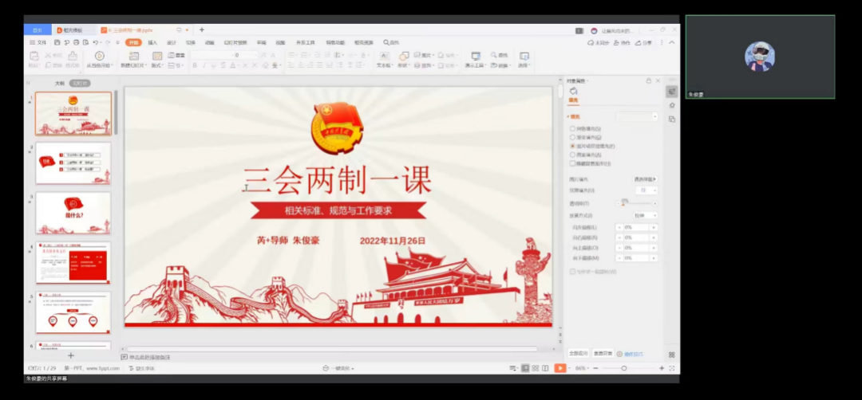Click the 查找 find icon in ribbon
Screen dimensions: 862x400
500,56
